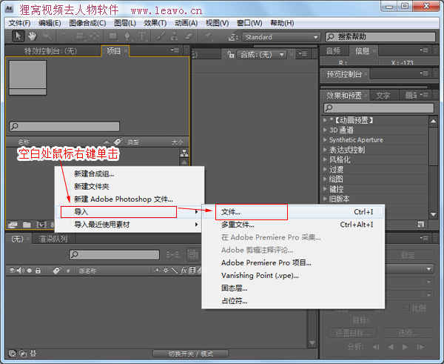
Task: Click the composition mini-flowchart icon in timeline
Action: 173,254
